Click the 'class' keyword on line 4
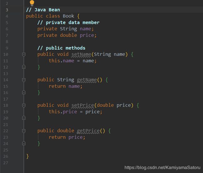The height and width of the screenshot is (173, 203). coord(53,16)
